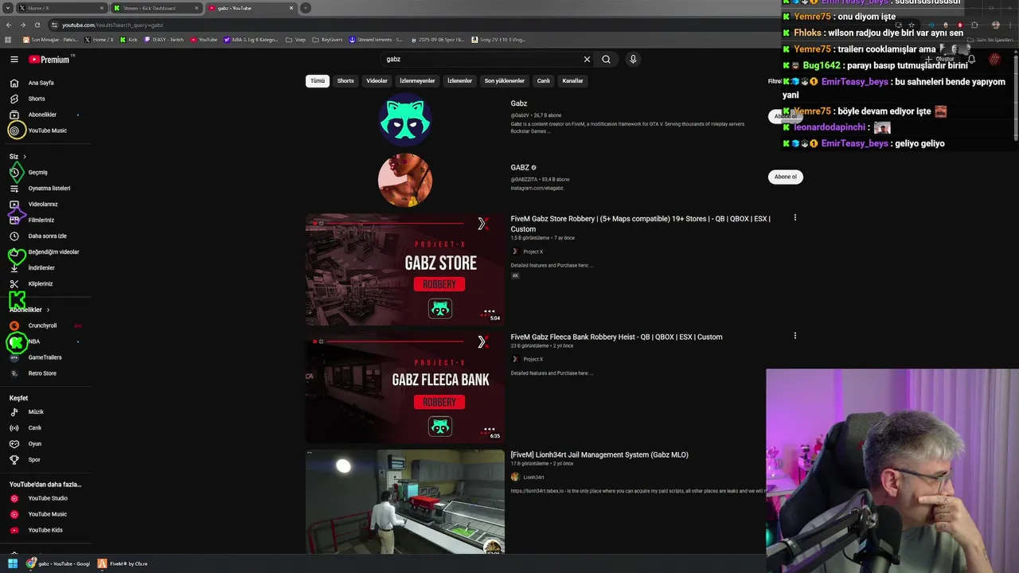The image size is (1019, 573).
Task: Subscribe to GABZ verified channel
Action: pos(786,177)
